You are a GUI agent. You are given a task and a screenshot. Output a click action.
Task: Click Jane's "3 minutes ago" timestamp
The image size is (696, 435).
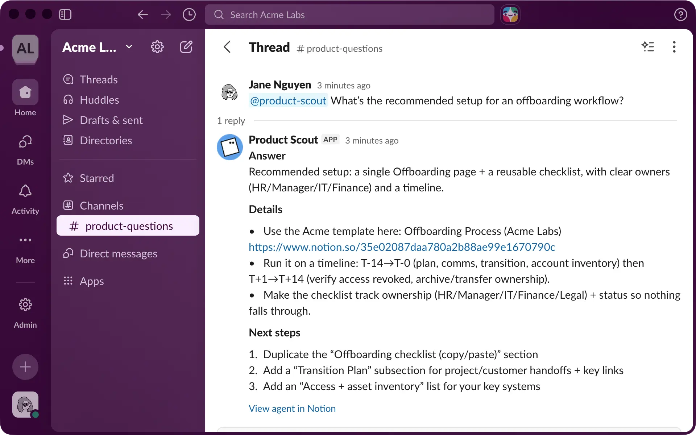point(344,86)
